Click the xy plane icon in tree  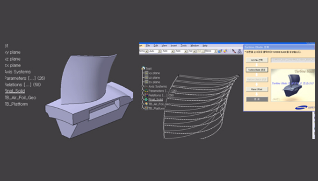[146, 73]
